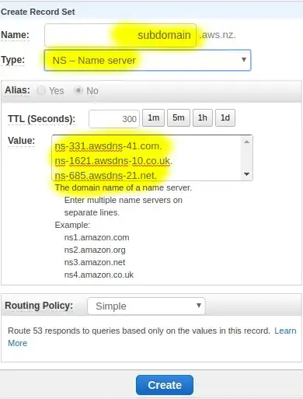Click the Name label with dotted underline

pos(16,35)
